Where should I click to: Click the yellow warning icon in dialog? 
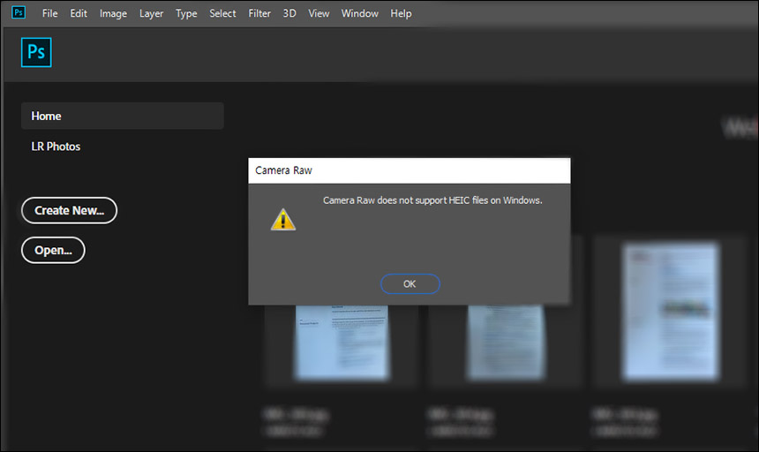pyautogui.click(x=283, y=220)
